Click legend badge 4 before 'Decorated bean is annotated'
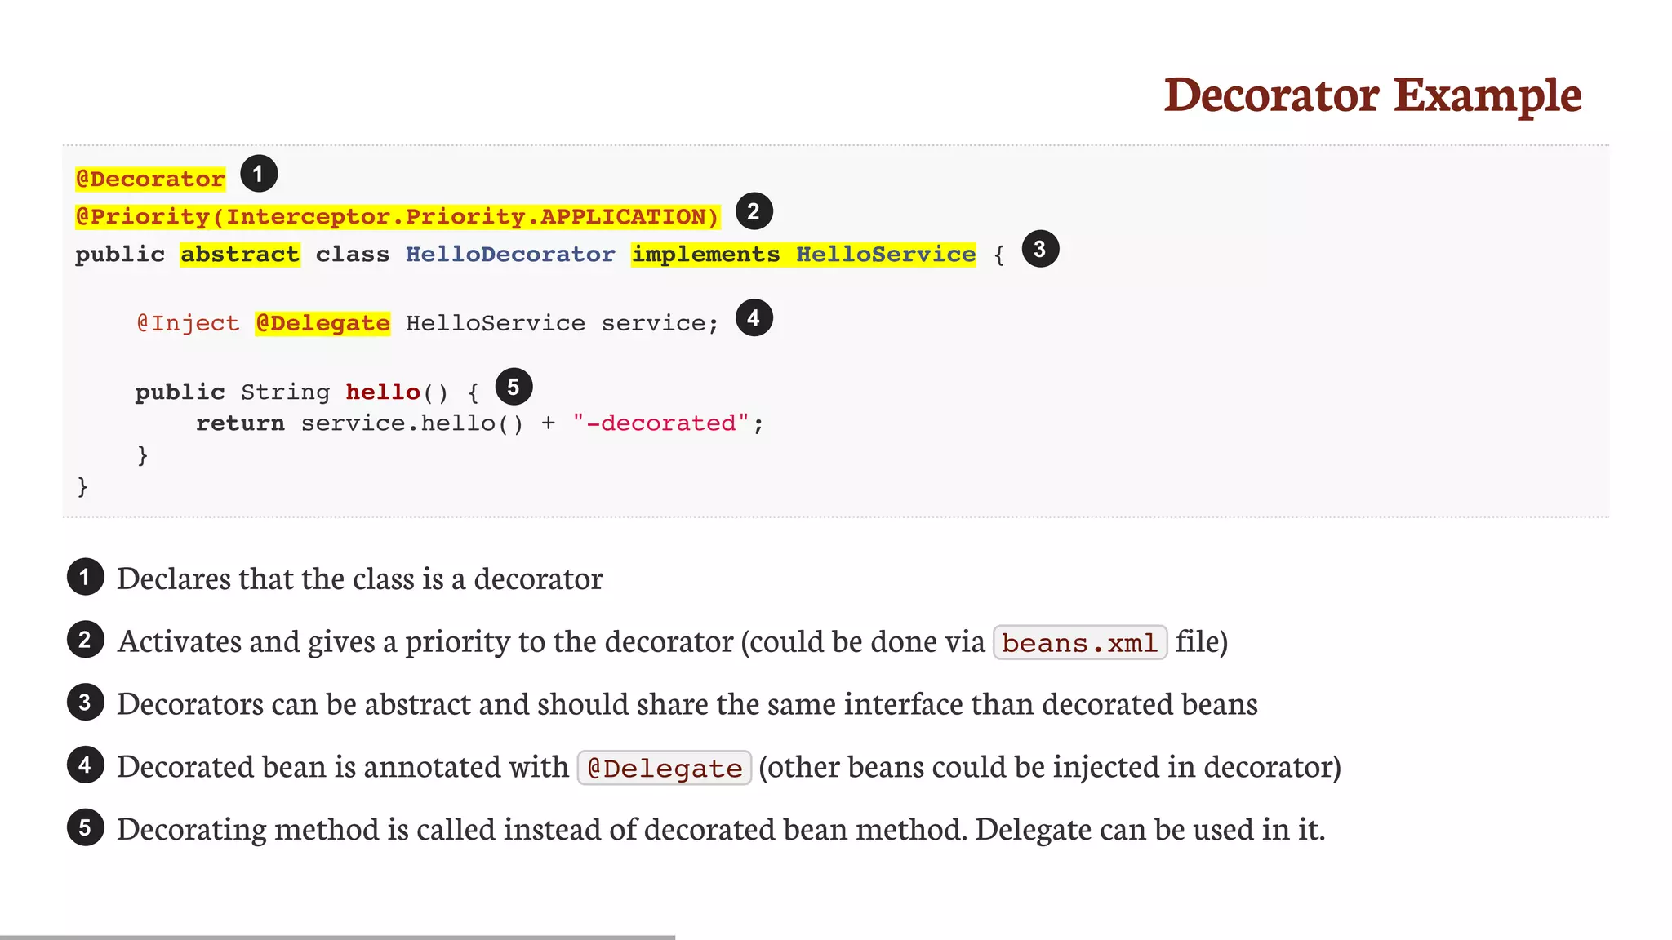The width and height of the screenshot is (1672, 940). point(85,765)
